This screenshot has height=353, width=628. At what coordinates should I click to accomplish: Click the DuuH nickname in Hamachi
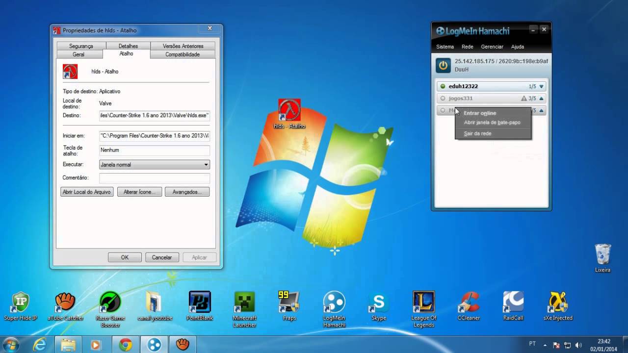tap(462, 70)
